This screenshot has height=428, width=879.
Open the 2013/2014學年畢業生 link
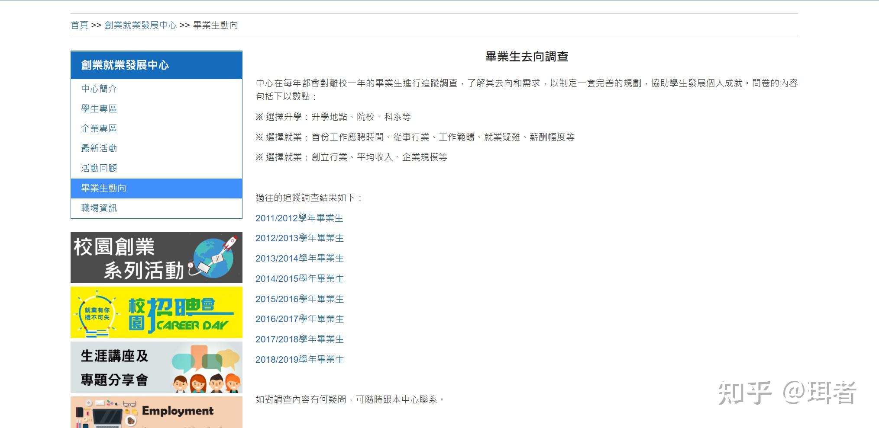(300, 258)
